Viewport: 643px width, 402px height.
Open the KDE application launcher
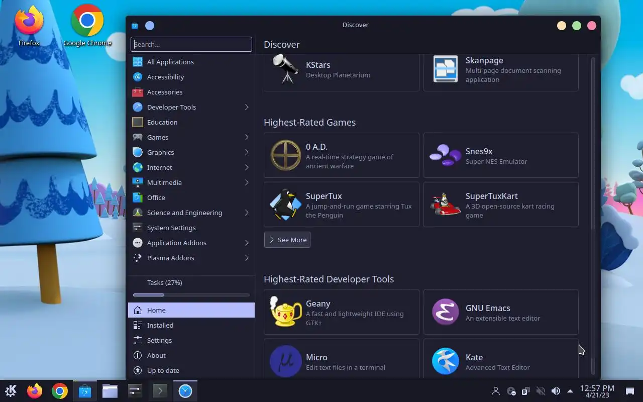(11, 391)
